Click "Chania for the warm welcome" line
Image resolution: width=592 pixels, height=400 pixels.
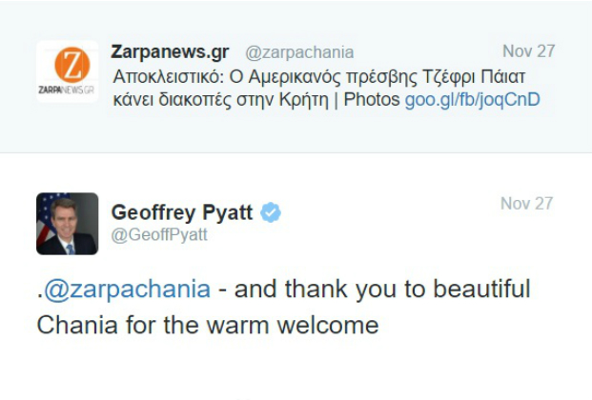point(208,326)
